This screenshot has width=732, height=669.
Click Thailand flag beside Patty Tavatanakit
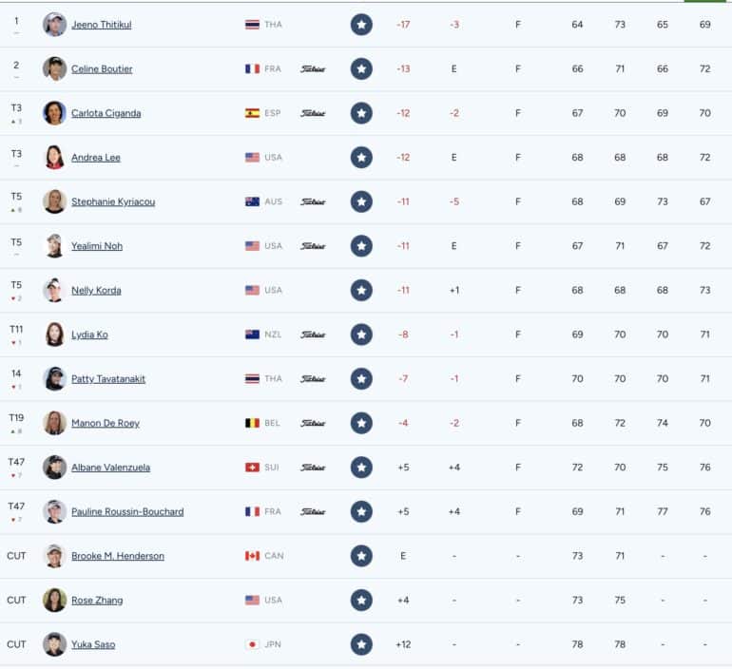coord(252,379)
